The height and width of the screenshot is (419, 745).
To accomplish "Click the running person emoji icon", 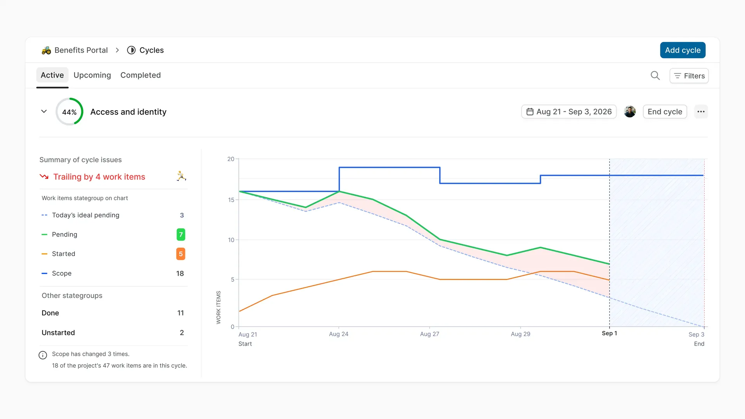I will tap(181, 176).
